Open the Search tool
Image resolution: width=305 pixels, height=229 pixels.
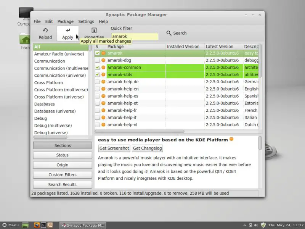pyautogui.click(x=177, y=33)
